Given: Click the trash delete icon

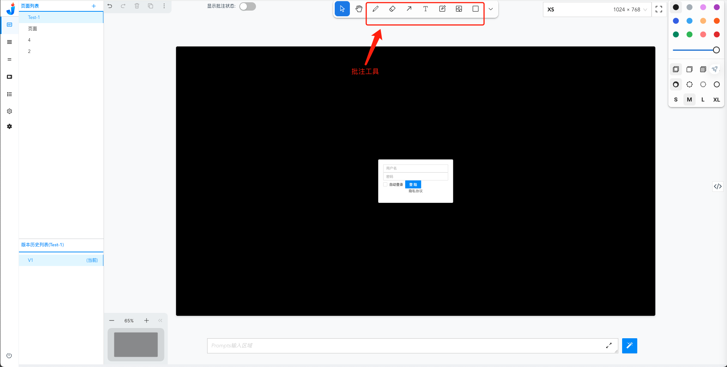Looking at the screenshot, I should pyautogui.click(x=137, y=6).
